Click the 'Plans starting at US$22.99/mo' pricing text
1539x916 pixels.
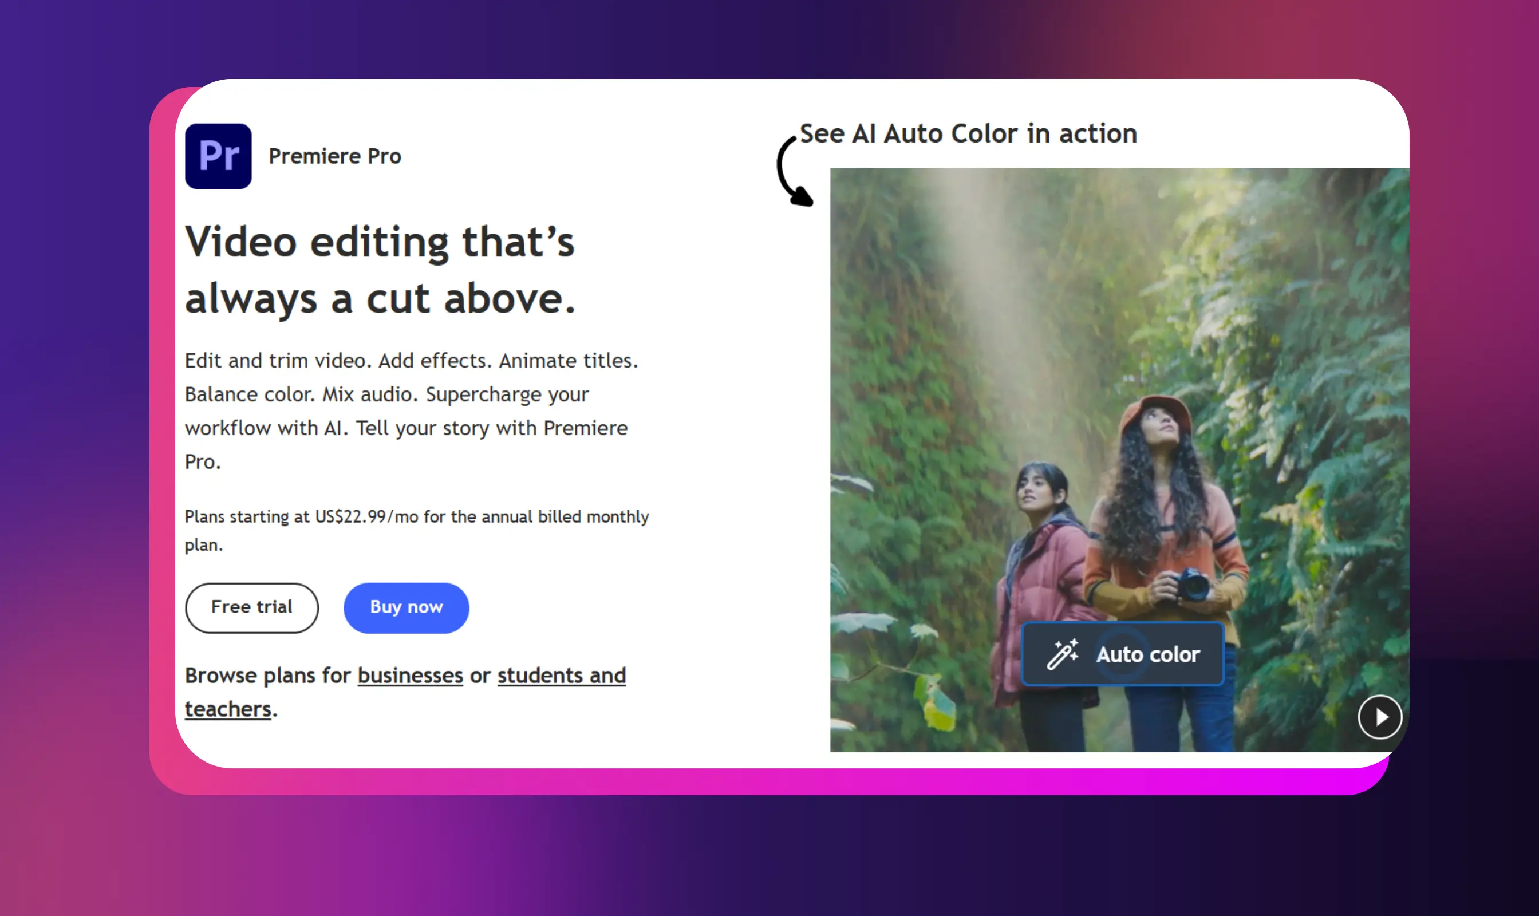coord(417,530)
